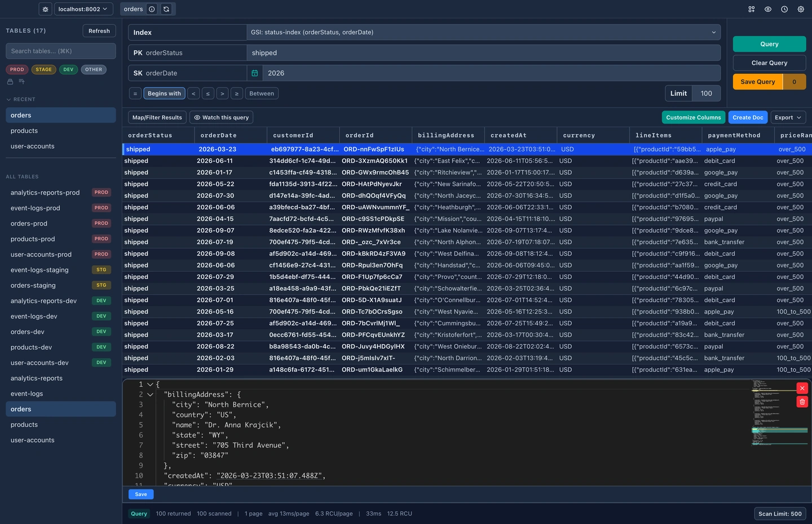Select the equals operator button
This screenshot has height=524, width=812.
tap(135, 94)
